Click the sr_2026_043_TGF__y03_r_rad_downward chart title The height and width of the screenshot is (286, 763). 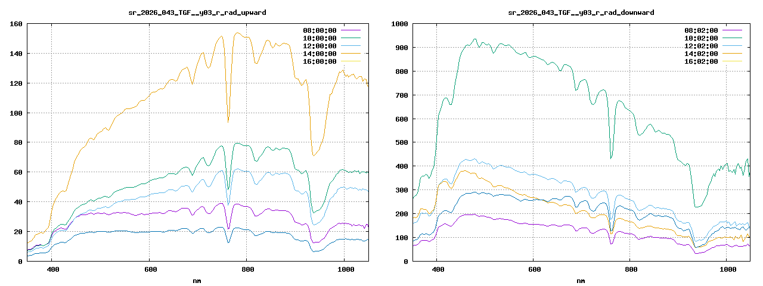[581, 13]
